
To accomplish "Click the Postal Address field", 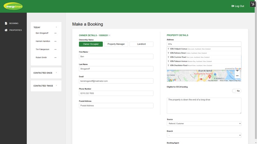I will click(x=116, y=106).
